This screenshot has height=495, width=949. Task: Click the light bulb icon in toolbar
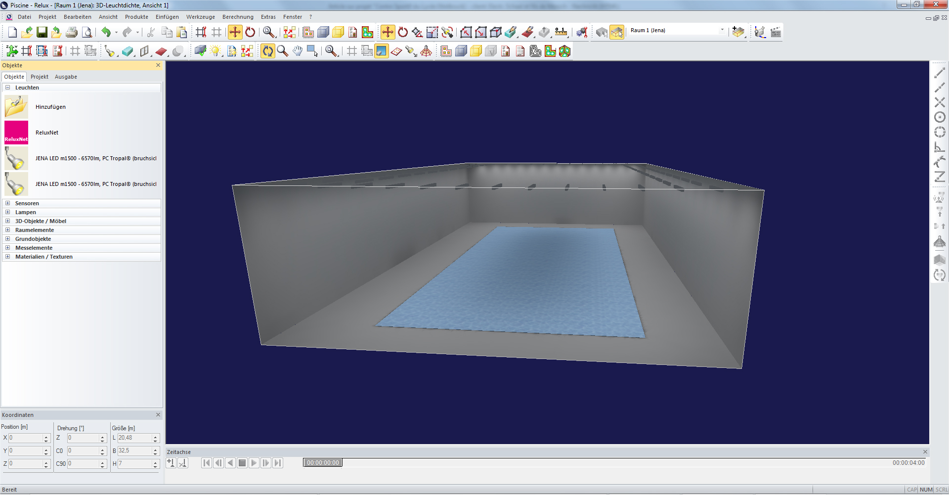point(216,51)
